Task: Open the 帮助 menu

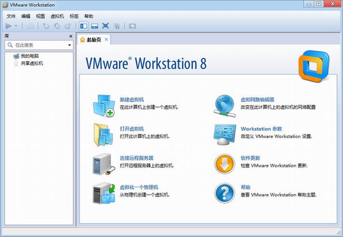Action: 89,16
